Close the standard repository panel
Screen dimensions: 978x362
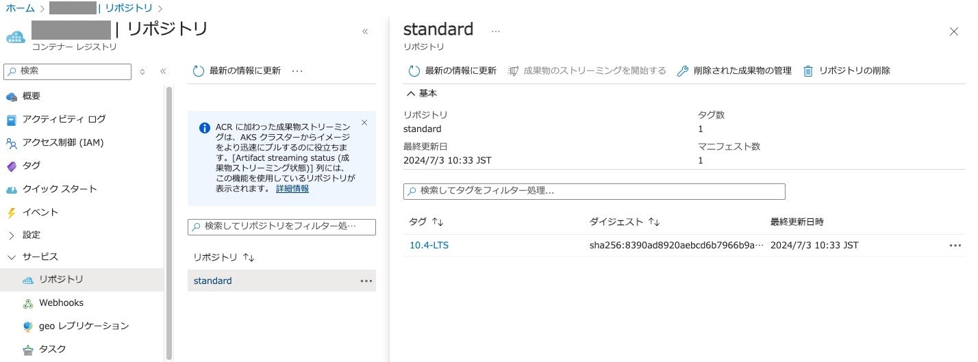(954, 31)
